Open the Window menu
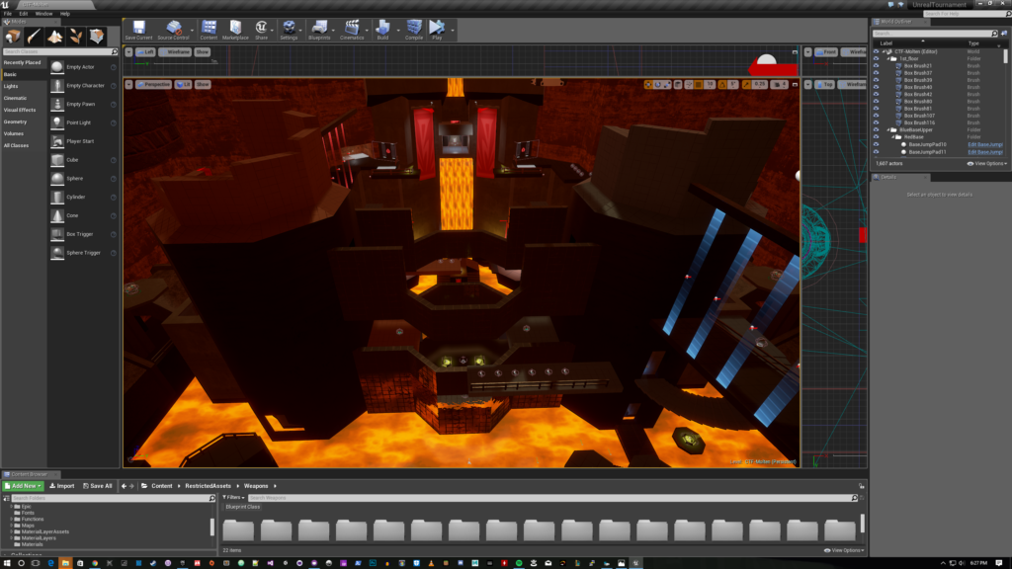The width and height of the screenshot is (1012, 569). click(x=43, y=14)
